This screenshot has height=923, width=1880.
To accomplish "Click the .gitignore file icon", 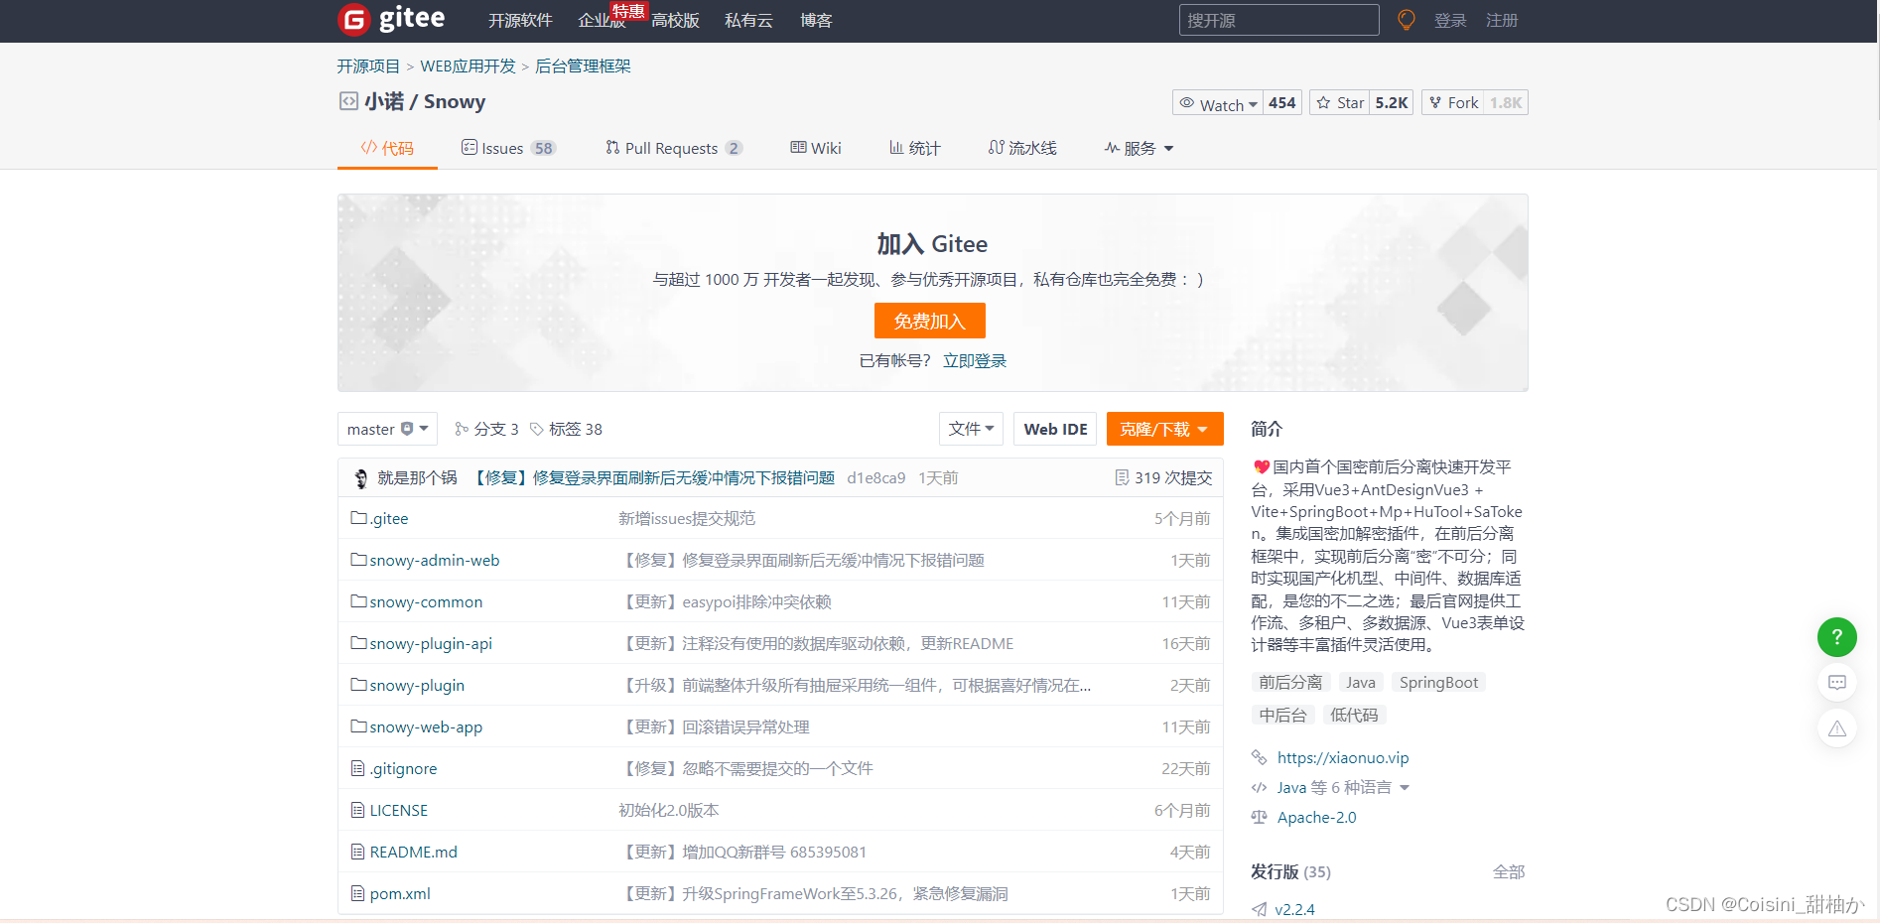I will pyautogui.click(x=358, y=768).
